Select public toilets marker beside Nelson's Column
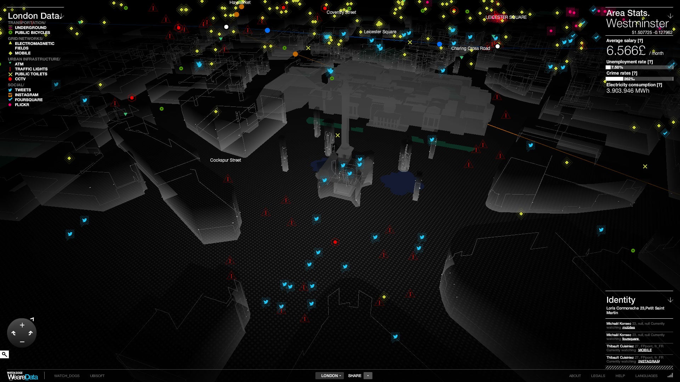 coord(338,135)
